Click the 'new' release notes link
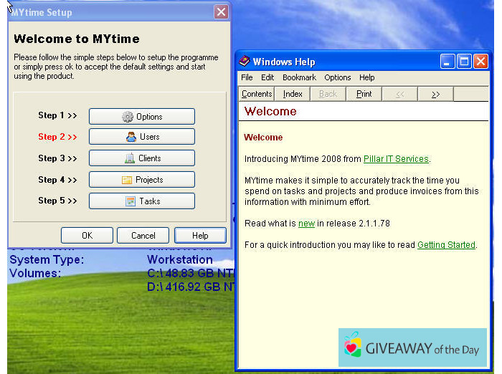The width and height of the screenshot is (502, 374). point(306,224)
